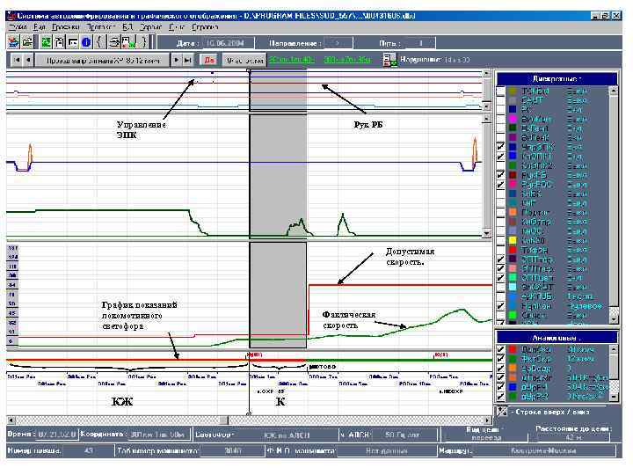Click the right curly brace toolbar icon
Viewport: 633px width, 475px height.
pos(143,41)
